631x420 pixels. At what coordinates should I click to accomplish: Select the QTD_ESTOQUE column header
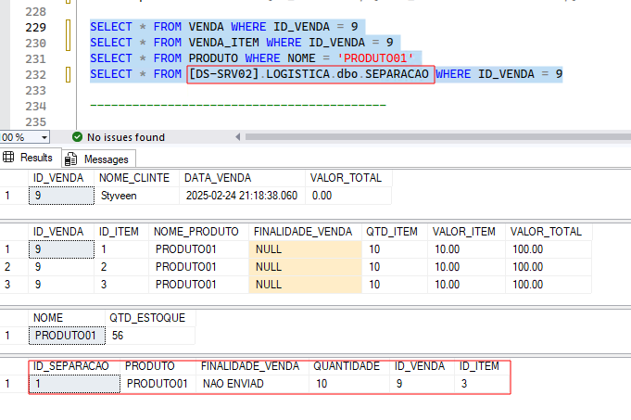tap(149, 317)
